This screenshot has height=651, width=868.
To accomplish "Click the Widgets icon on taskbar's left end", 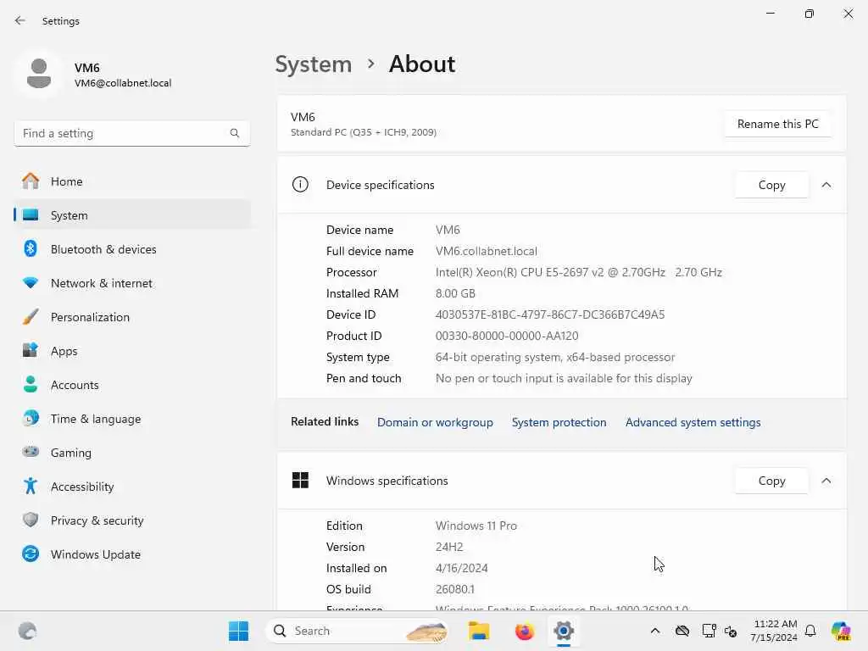I will 27,631.
